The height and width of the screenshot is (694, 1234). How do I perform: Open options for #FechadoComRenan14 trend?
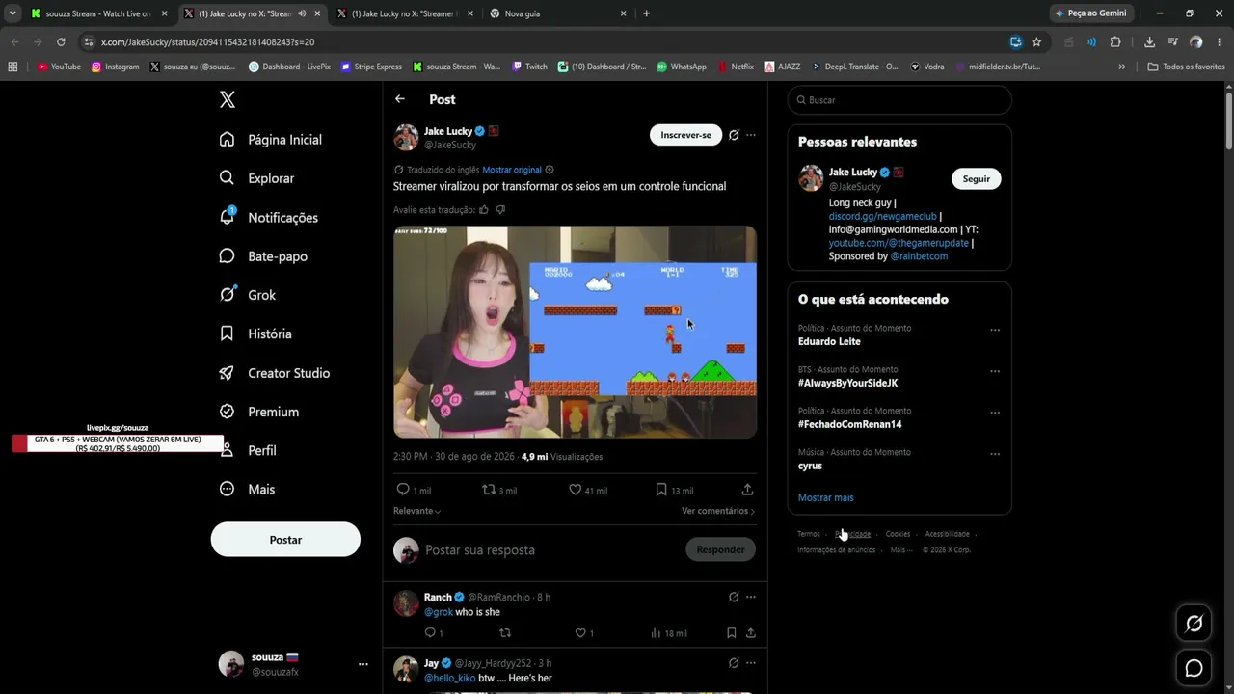pyautogui.click(x=995, y=413)
